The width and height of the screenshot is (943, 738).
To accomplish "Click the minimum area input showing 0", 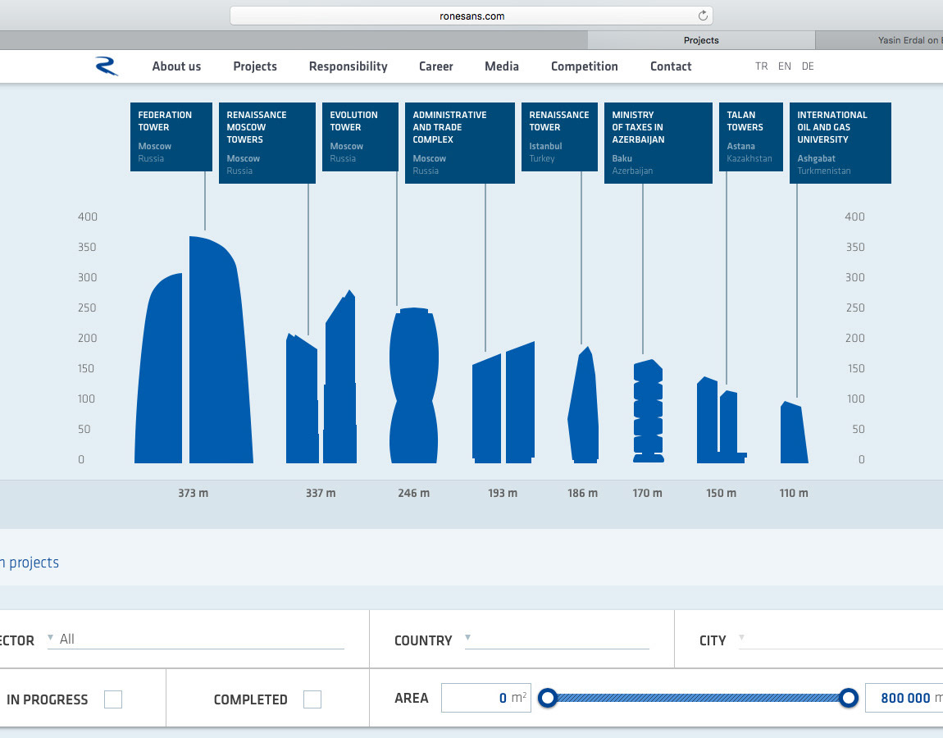I will [x=486, y=698].
